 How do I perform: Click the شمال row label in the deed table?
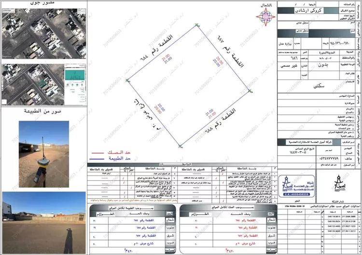(271, 220)
